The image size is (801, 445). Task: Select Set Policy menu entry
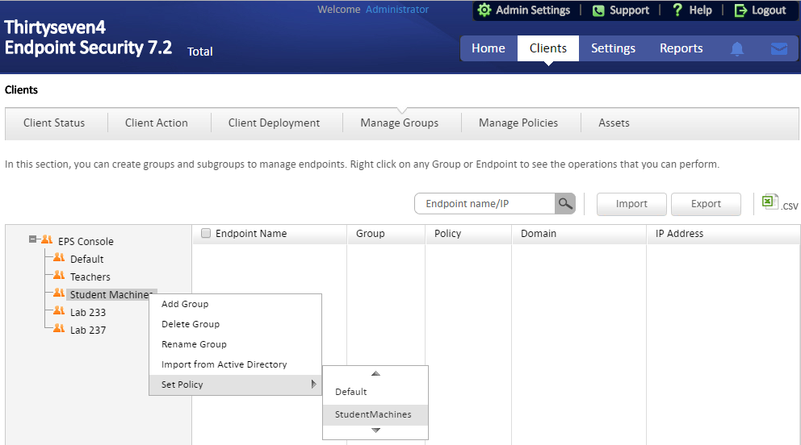point(236,385)
